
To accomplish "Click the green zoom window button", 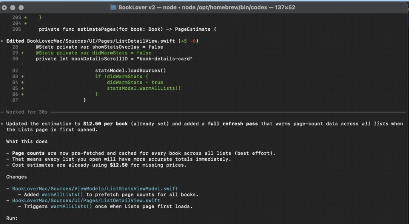I will pos(21,8).
